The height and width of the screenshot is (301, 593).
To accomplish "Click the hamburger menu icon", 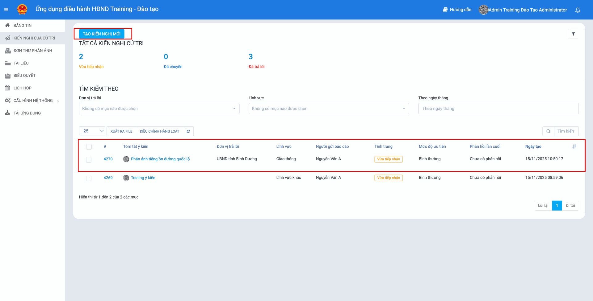I will (6, 10).
